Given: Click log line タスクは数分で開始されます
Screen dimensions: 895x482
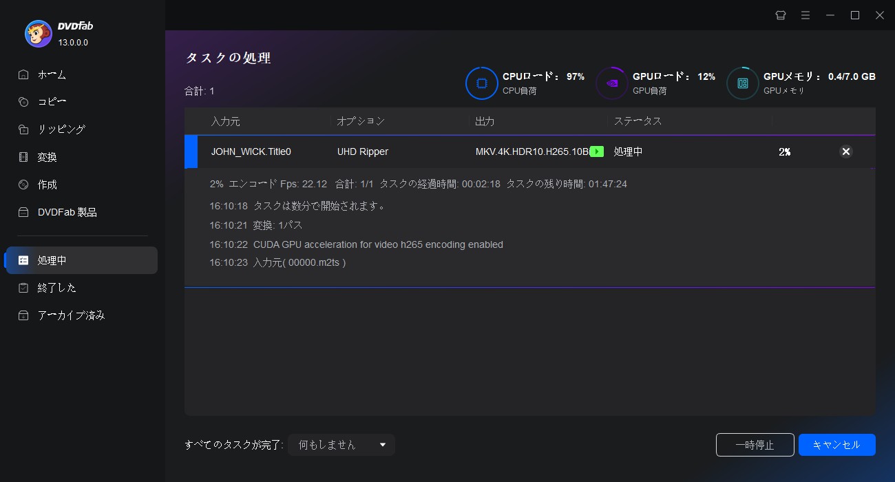Looking at the screenshot, I should point(298,206).
